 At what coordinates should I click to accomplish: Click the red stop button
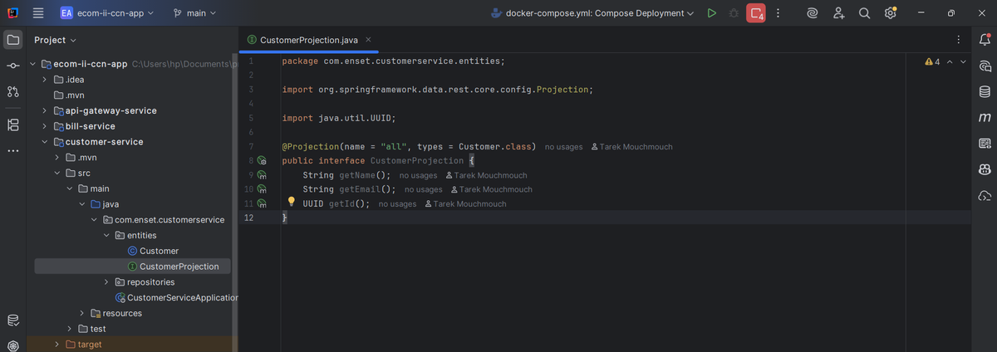[756, 13]
